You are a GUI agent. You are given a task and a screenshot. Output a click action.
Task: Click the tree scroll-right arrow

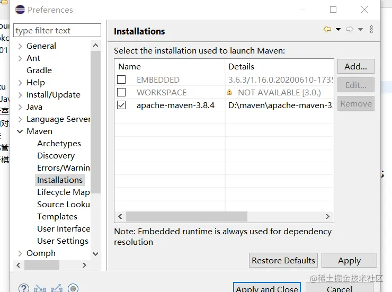[84, 266]
